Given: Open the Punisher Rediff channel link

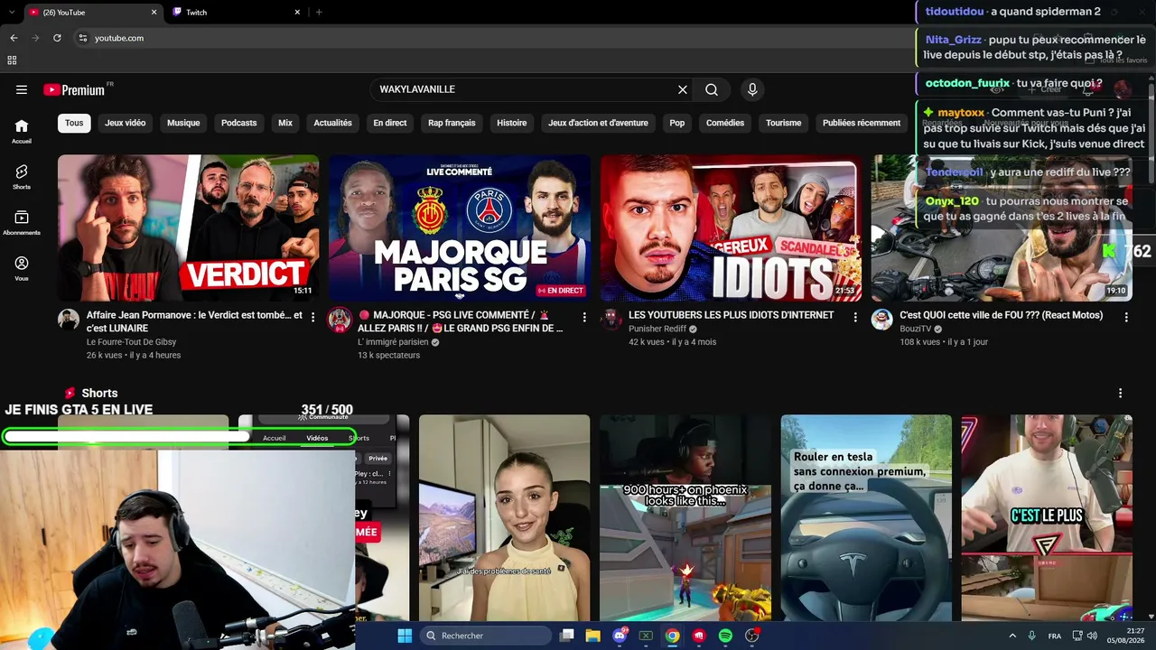Looking at the screenshot, I should (657, 329).
